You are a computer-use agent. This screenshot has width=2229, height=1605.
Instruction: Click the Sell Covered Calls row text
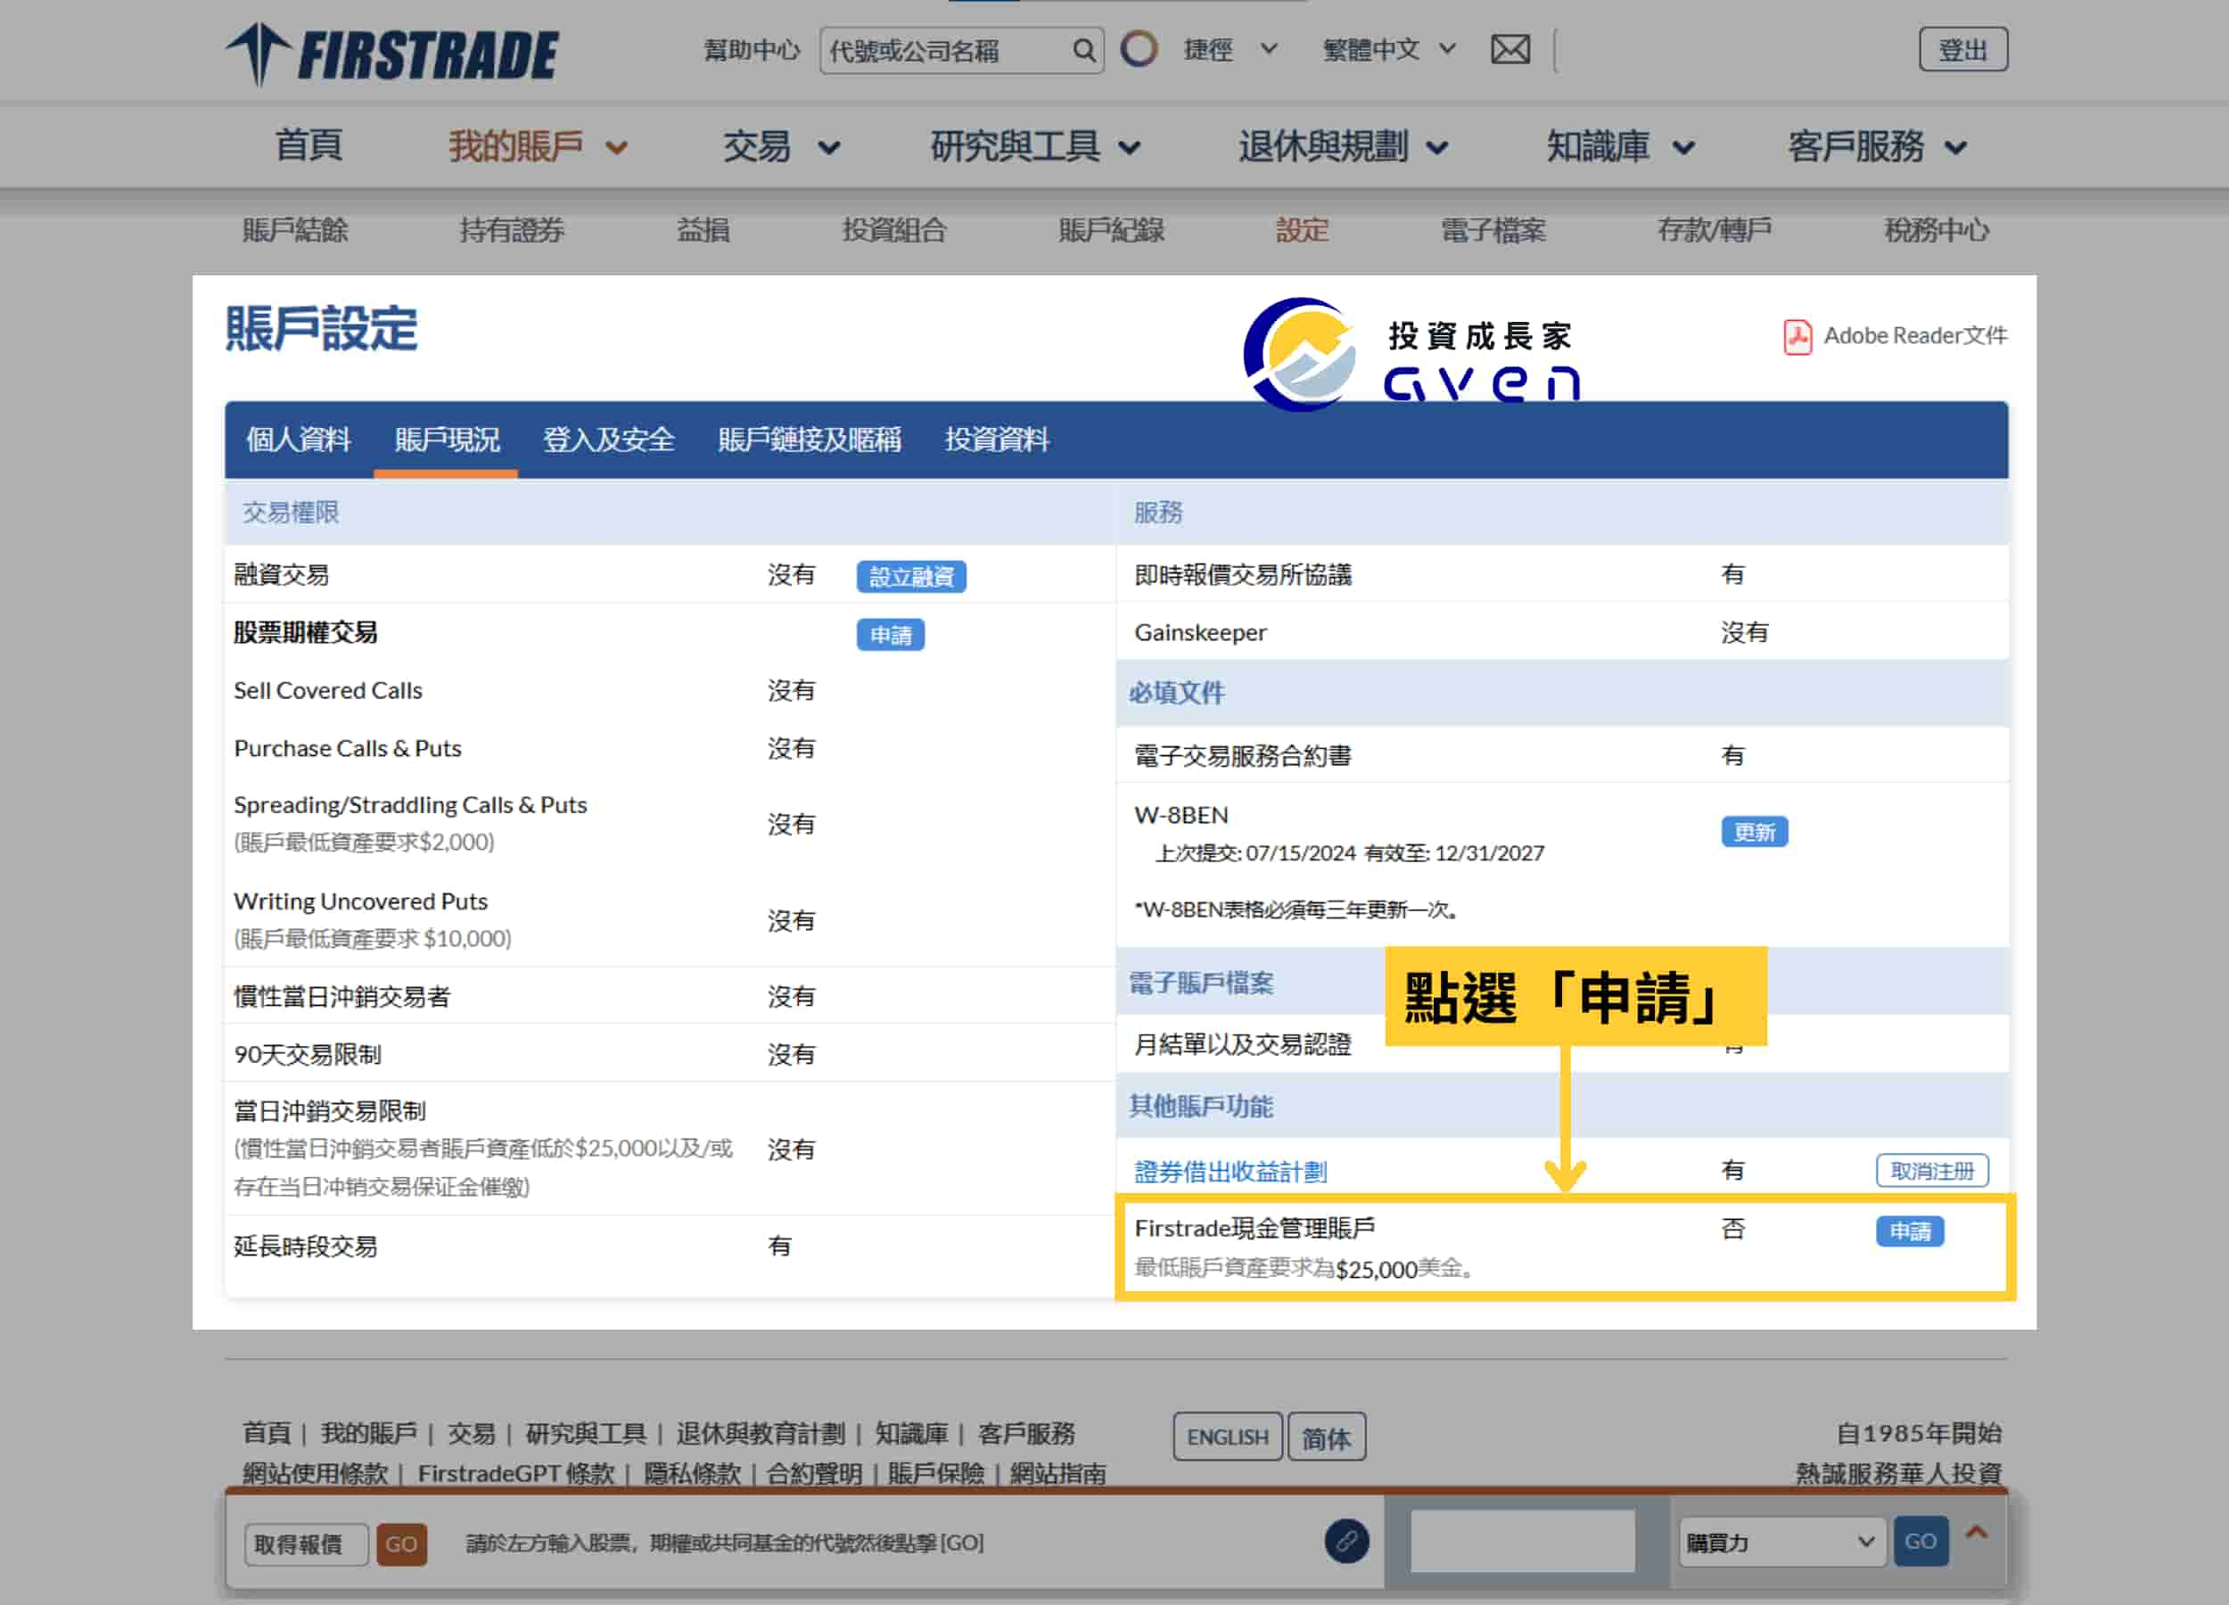328,691
